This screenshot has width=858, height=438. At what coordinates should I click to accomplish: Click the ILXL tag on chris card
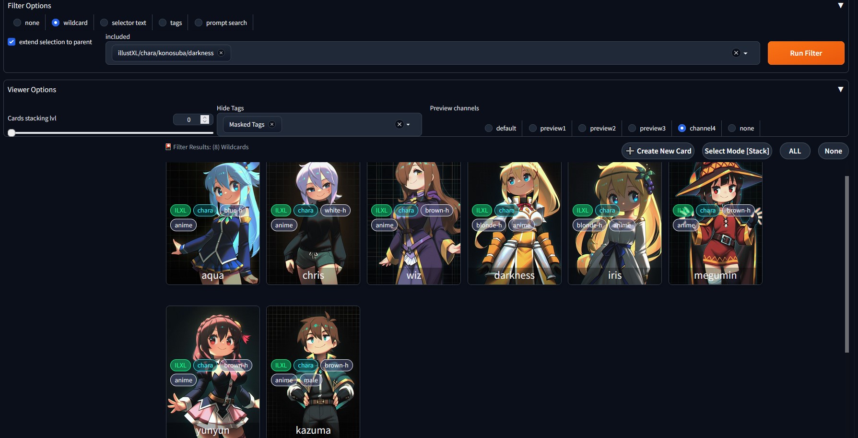(x=281, y=210)
